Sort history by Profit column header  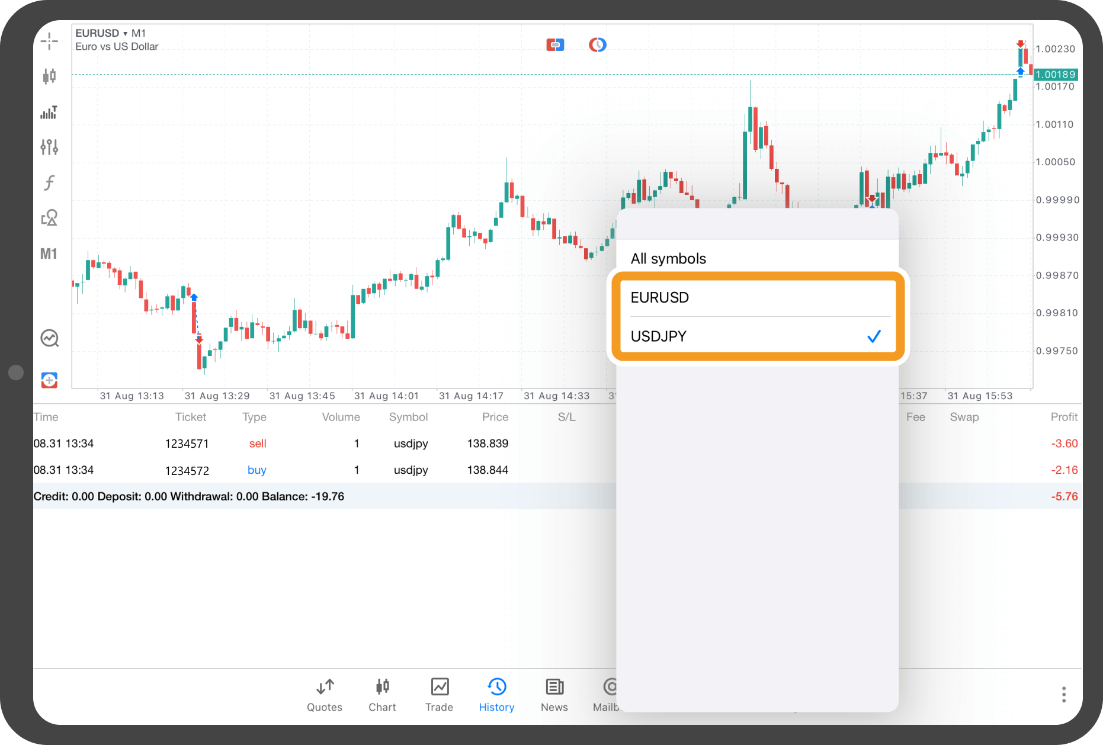pos(1063,417)
